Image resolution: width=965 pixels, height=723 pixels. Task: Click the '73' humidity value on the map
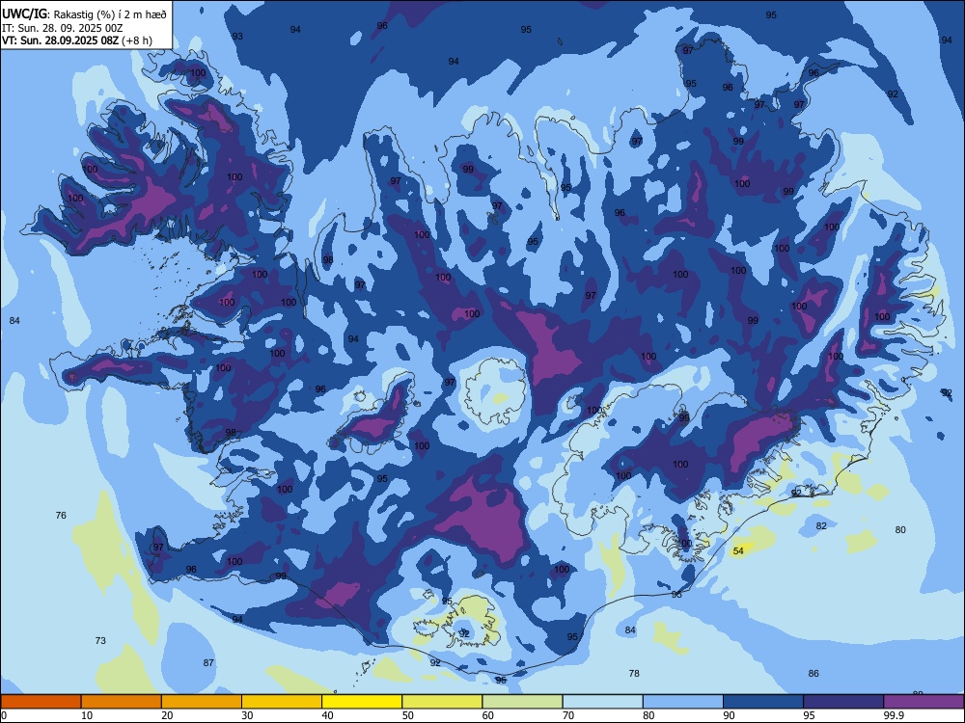click(100, 641)
